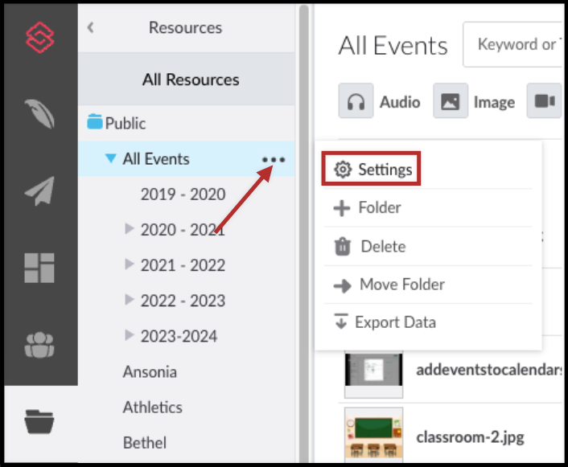Click the download icon beside Export Data

click(341, 321)
